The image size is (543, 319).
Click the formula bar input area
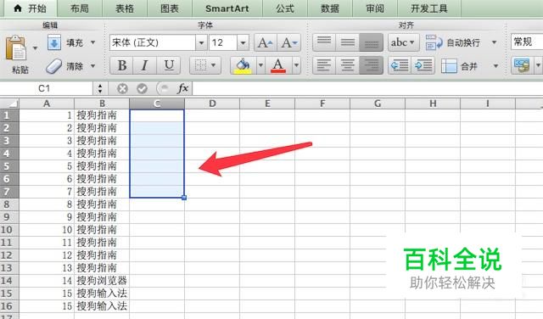[x=367, y=89]
